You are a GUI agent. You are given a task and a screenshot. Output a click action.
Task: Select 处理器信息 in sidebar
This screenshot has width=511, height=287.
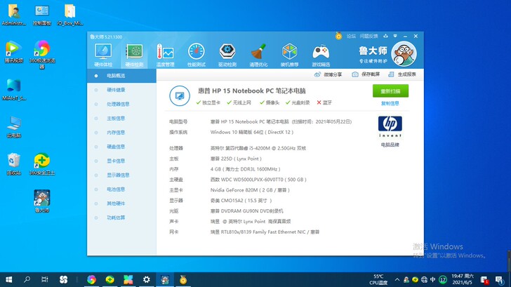[121, 104]
